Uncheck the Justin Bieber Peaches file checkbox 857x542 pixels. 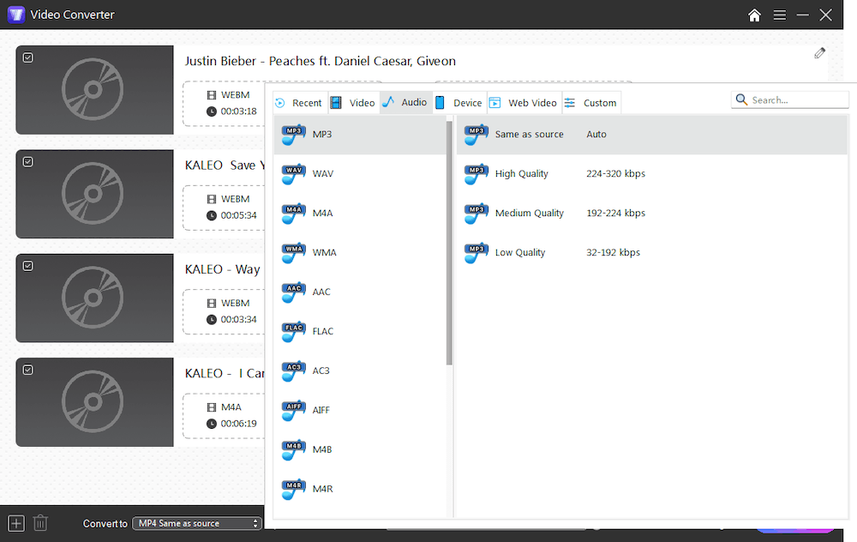pyautogui.click(x=28, y=57)
